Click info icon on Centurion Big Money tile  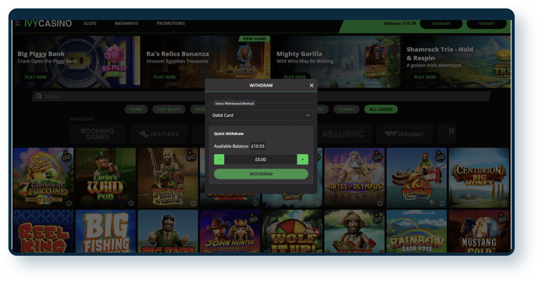tap(504, 203)
